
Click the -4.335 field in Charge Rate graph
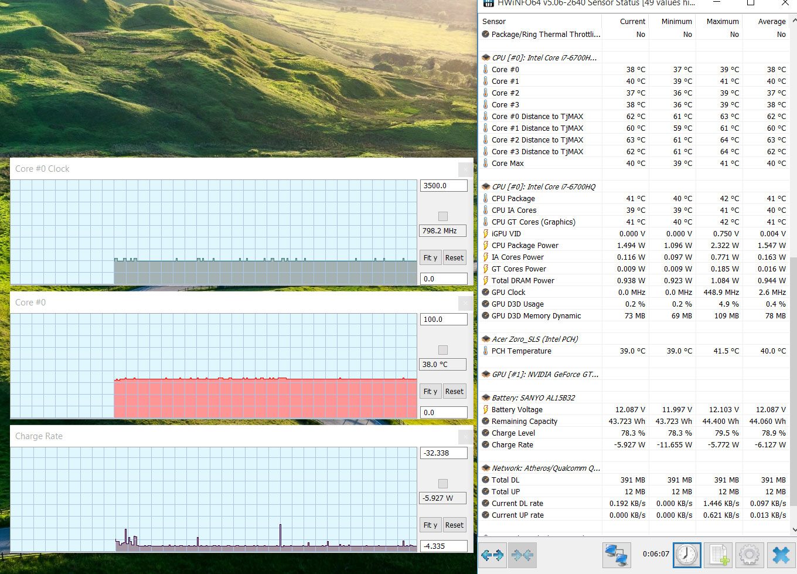(x=444, y=546)
